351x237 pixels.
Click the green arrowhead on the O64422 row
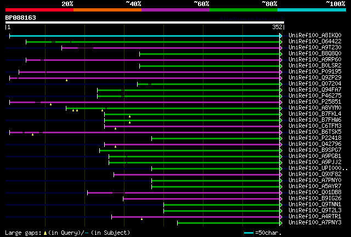[281, 42]
